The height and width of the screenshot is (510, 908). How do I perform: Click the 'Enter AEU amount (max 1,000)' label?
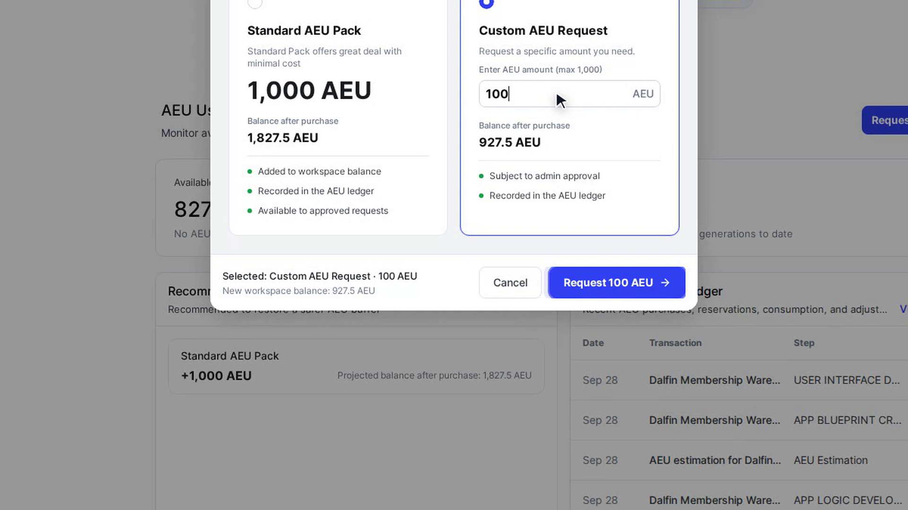pos(540,69)
